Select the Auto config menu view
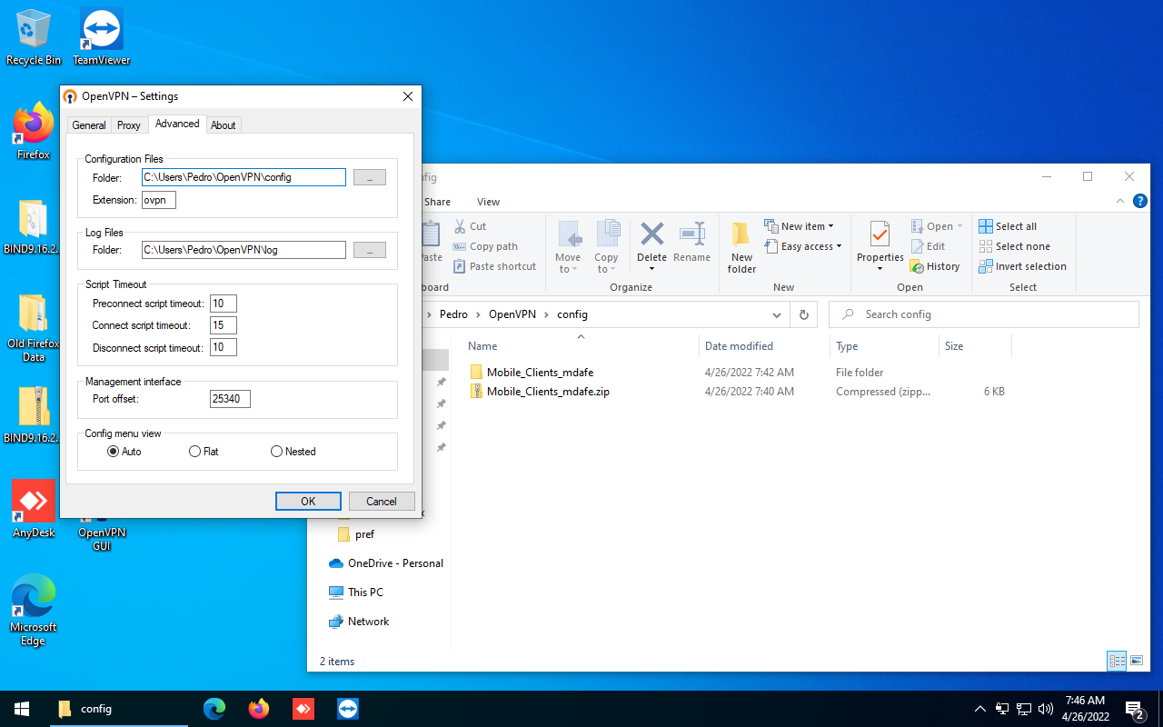Viewport: 1163px width, 727px height. pyautogui.click(x=114, y=452)
